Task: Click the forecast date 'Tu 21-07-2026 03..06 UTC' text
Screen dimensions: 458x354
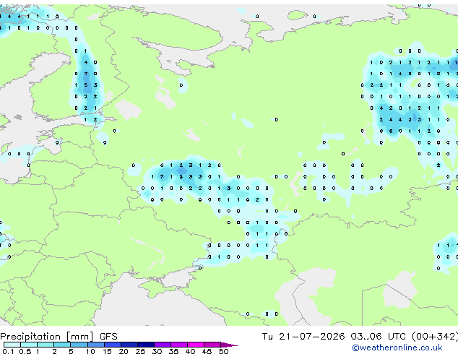Action: (x=335, y=337)
